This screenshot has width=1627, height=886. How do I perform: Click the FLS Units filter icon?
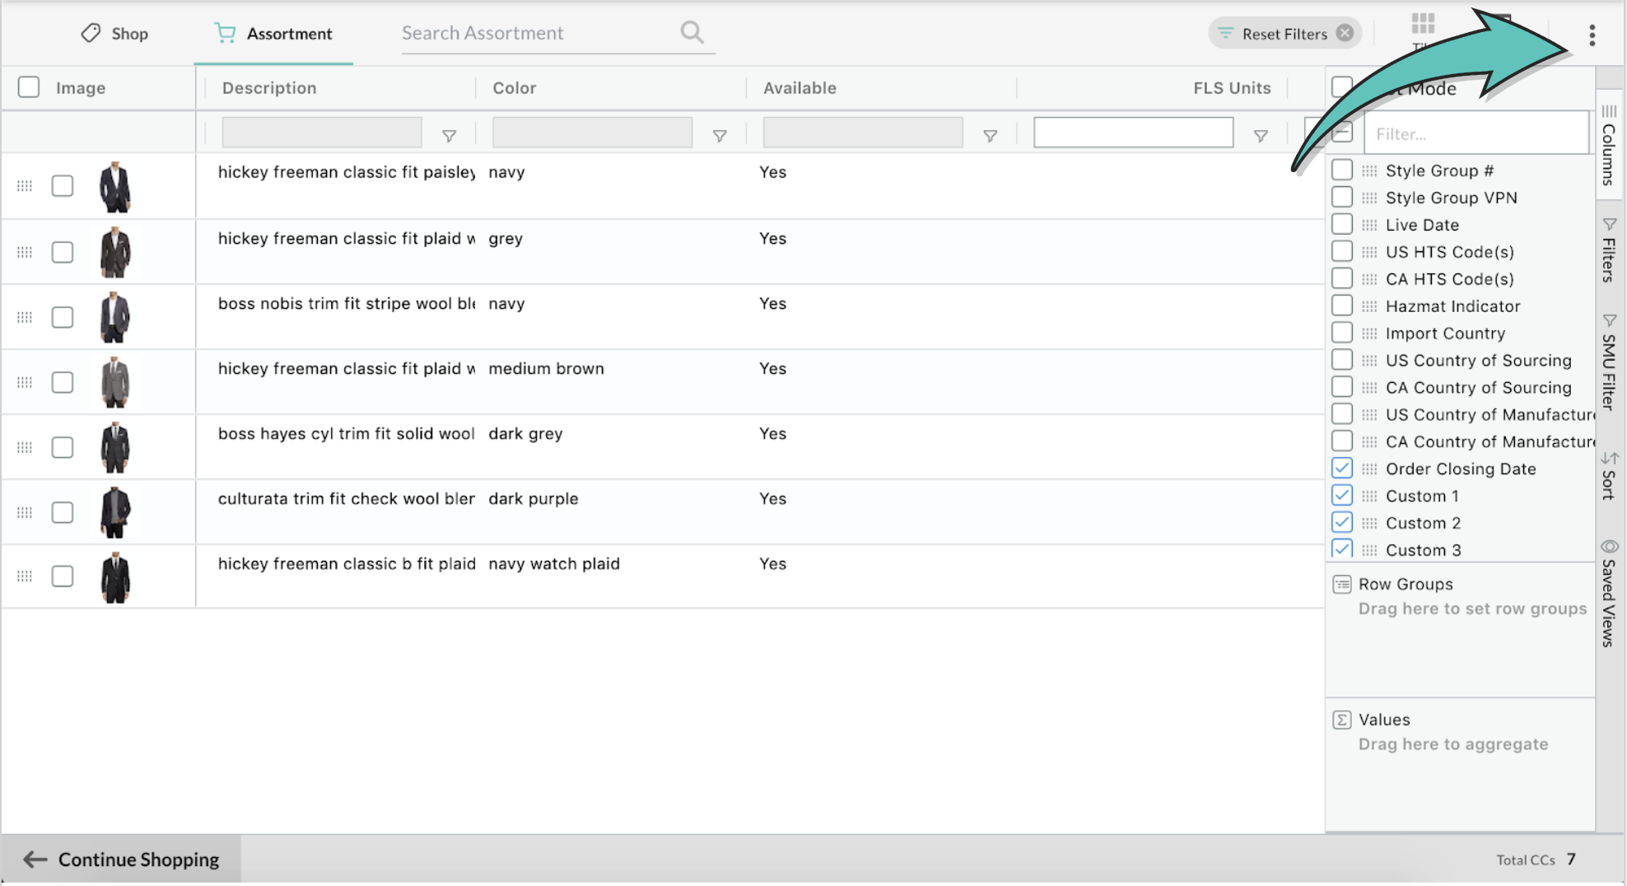pos(1260,136)
